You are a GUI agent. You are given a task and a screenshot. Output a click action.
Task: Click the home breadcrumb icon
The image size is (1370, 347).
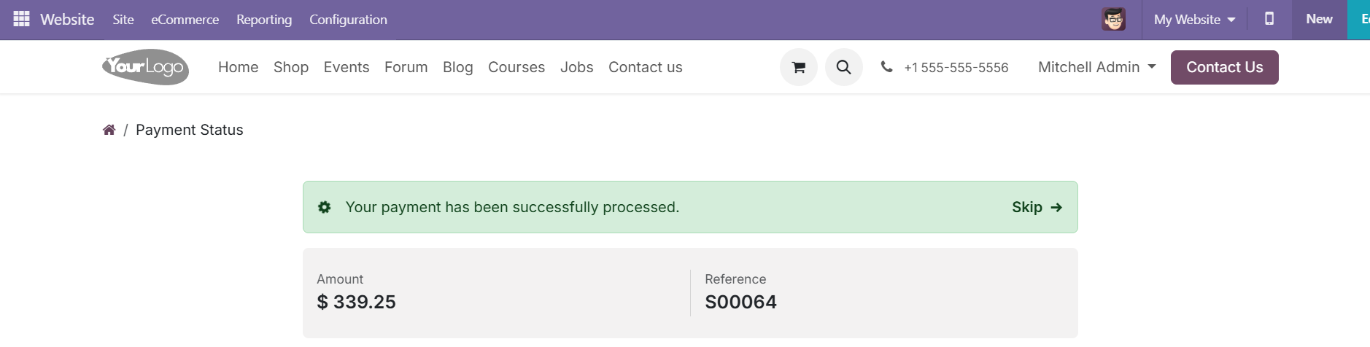(x=109, y=130)
